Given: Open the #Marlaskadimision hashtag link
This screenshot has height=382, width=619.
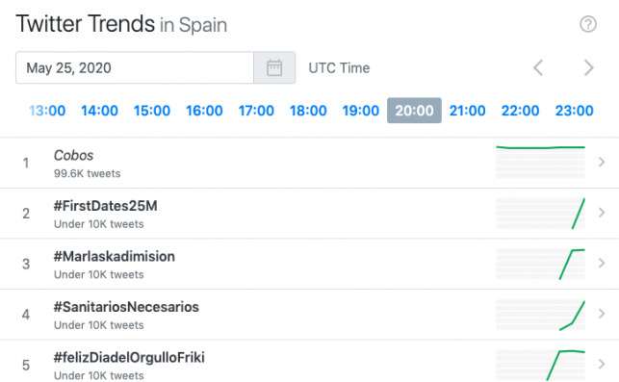Looking at the screenshot, I should (115, 257).
